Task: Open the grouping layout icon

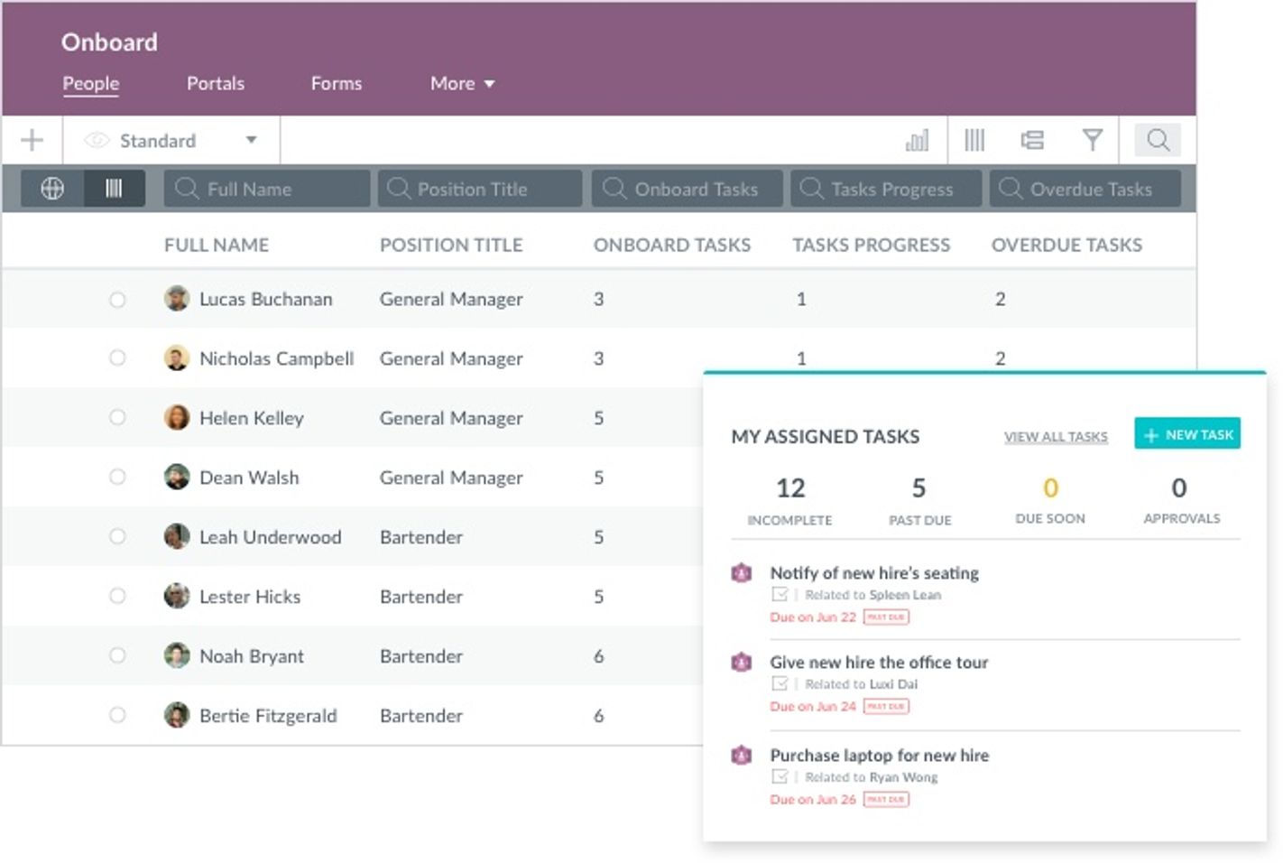Action: [1032, 140]
